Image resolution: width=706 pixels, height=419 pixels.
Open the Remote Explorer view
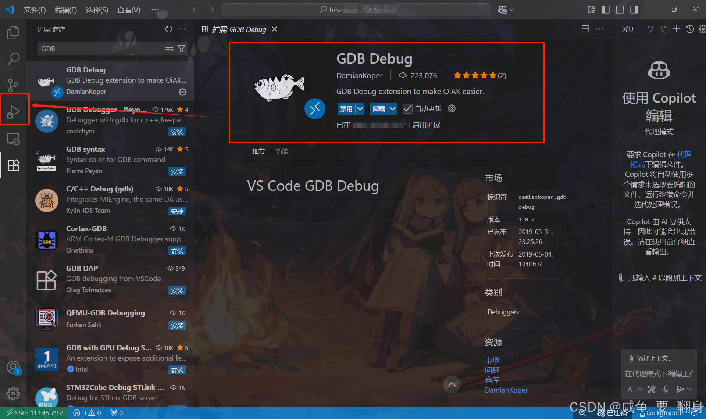13,139
